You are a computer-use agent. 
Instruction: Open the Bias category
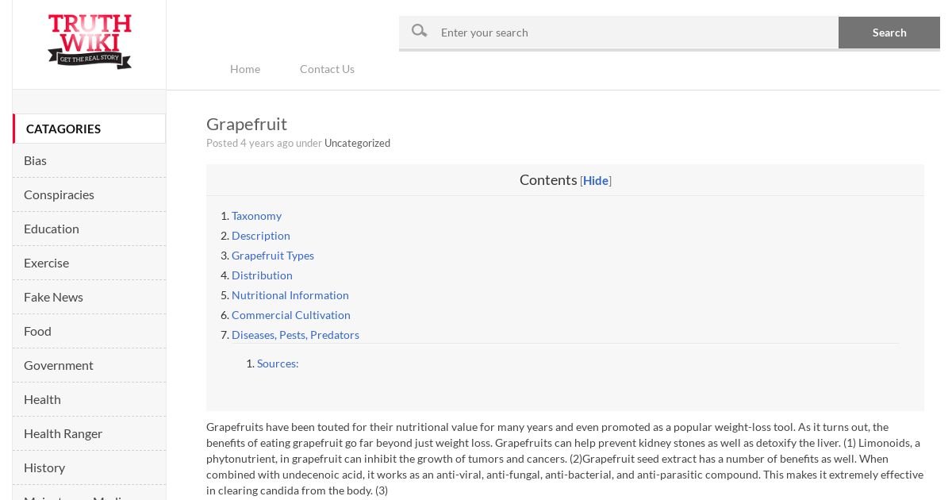89,160
